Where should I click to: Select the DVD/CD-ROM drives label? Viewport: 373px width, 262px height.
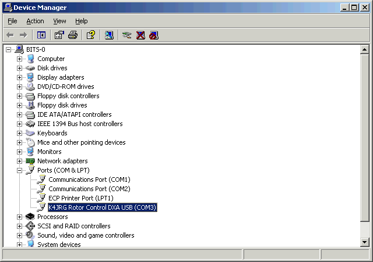[x=66, y=87]
